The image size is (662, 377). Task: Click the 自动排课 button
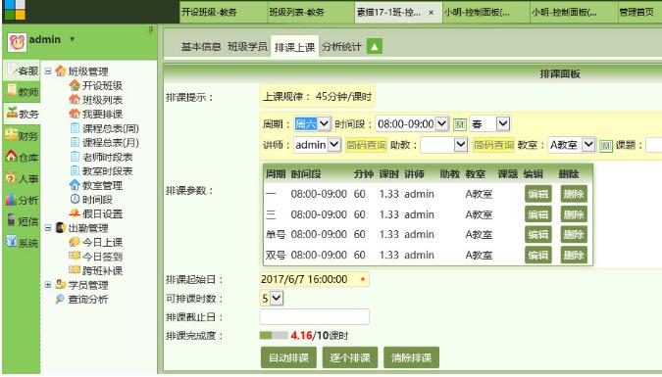(288, 357)
